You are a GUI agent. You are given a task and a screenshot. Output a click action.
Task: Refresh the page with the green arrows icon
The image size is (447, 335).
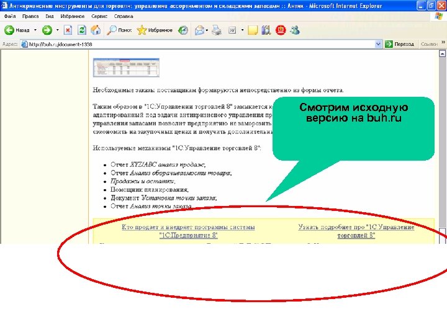[82, 30]
